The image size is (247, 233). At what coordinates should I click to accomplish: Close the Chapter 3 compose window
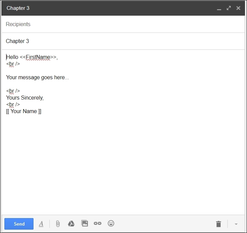click(x=238, y=8)
